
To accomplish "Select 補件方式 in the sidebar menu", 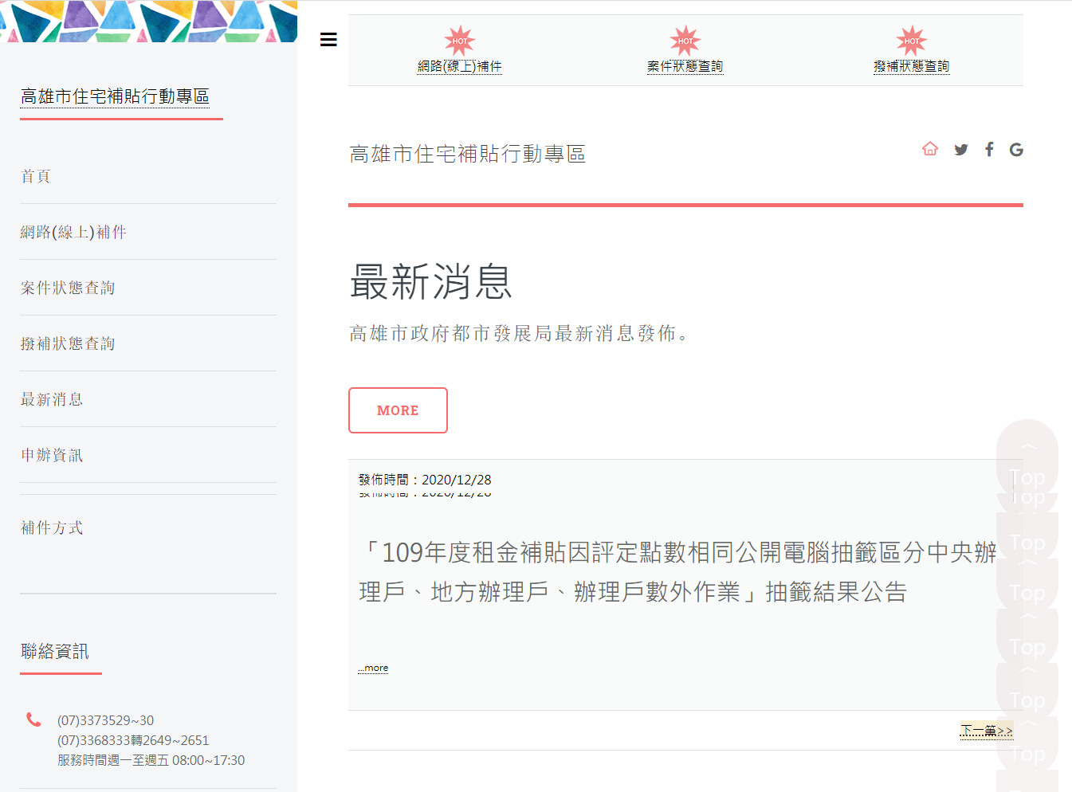I will [x=52, y=527].
